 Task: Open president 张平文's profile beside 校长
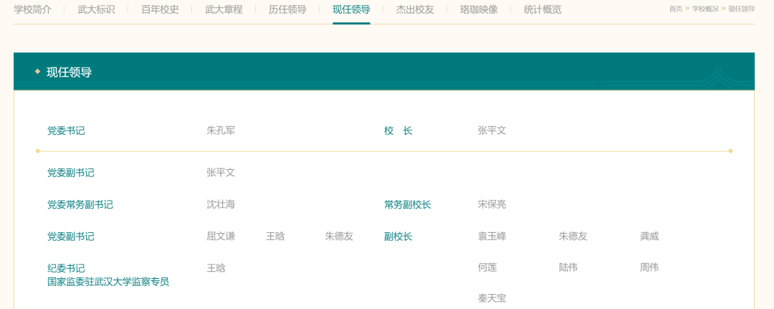tap(492, 130)
